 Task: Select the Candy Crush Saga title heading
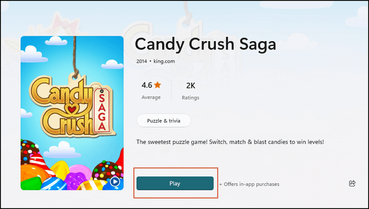pos(206,44)
